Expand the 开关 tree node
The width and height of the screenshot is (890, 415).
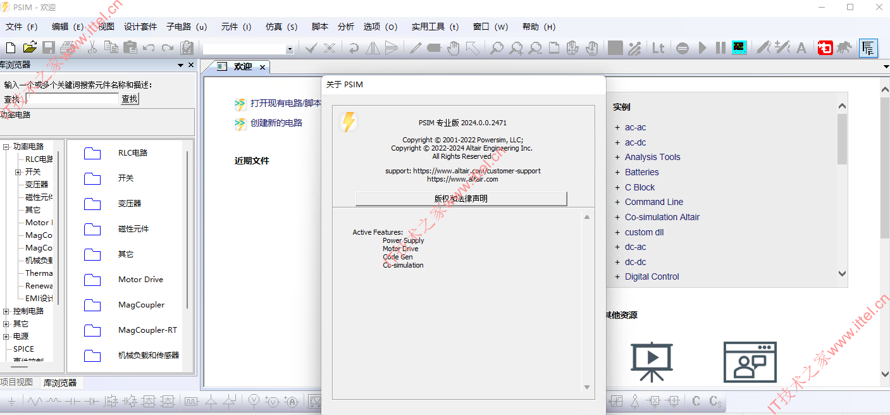18,172
